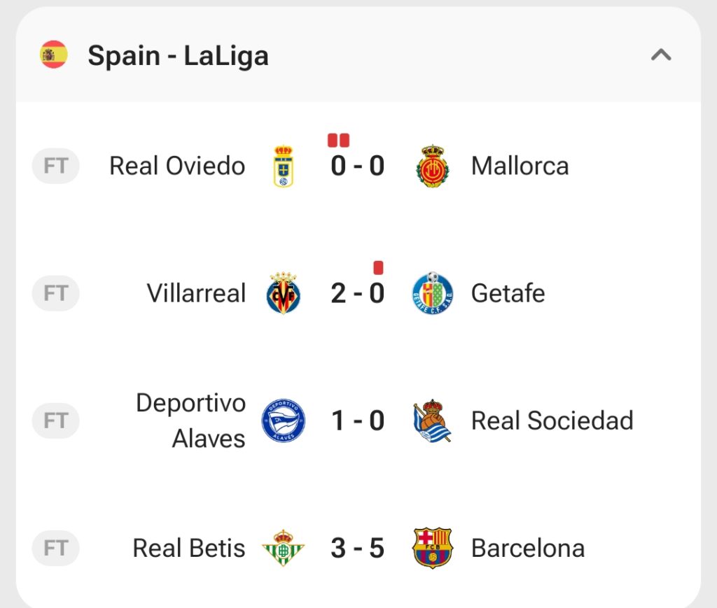This screenshot has height=608, width=717.
Task: Click the Spain flag icon
Action: tap(53, 55)
